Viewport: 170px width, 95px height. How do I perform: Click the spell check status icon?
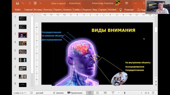tap(31, 93)
